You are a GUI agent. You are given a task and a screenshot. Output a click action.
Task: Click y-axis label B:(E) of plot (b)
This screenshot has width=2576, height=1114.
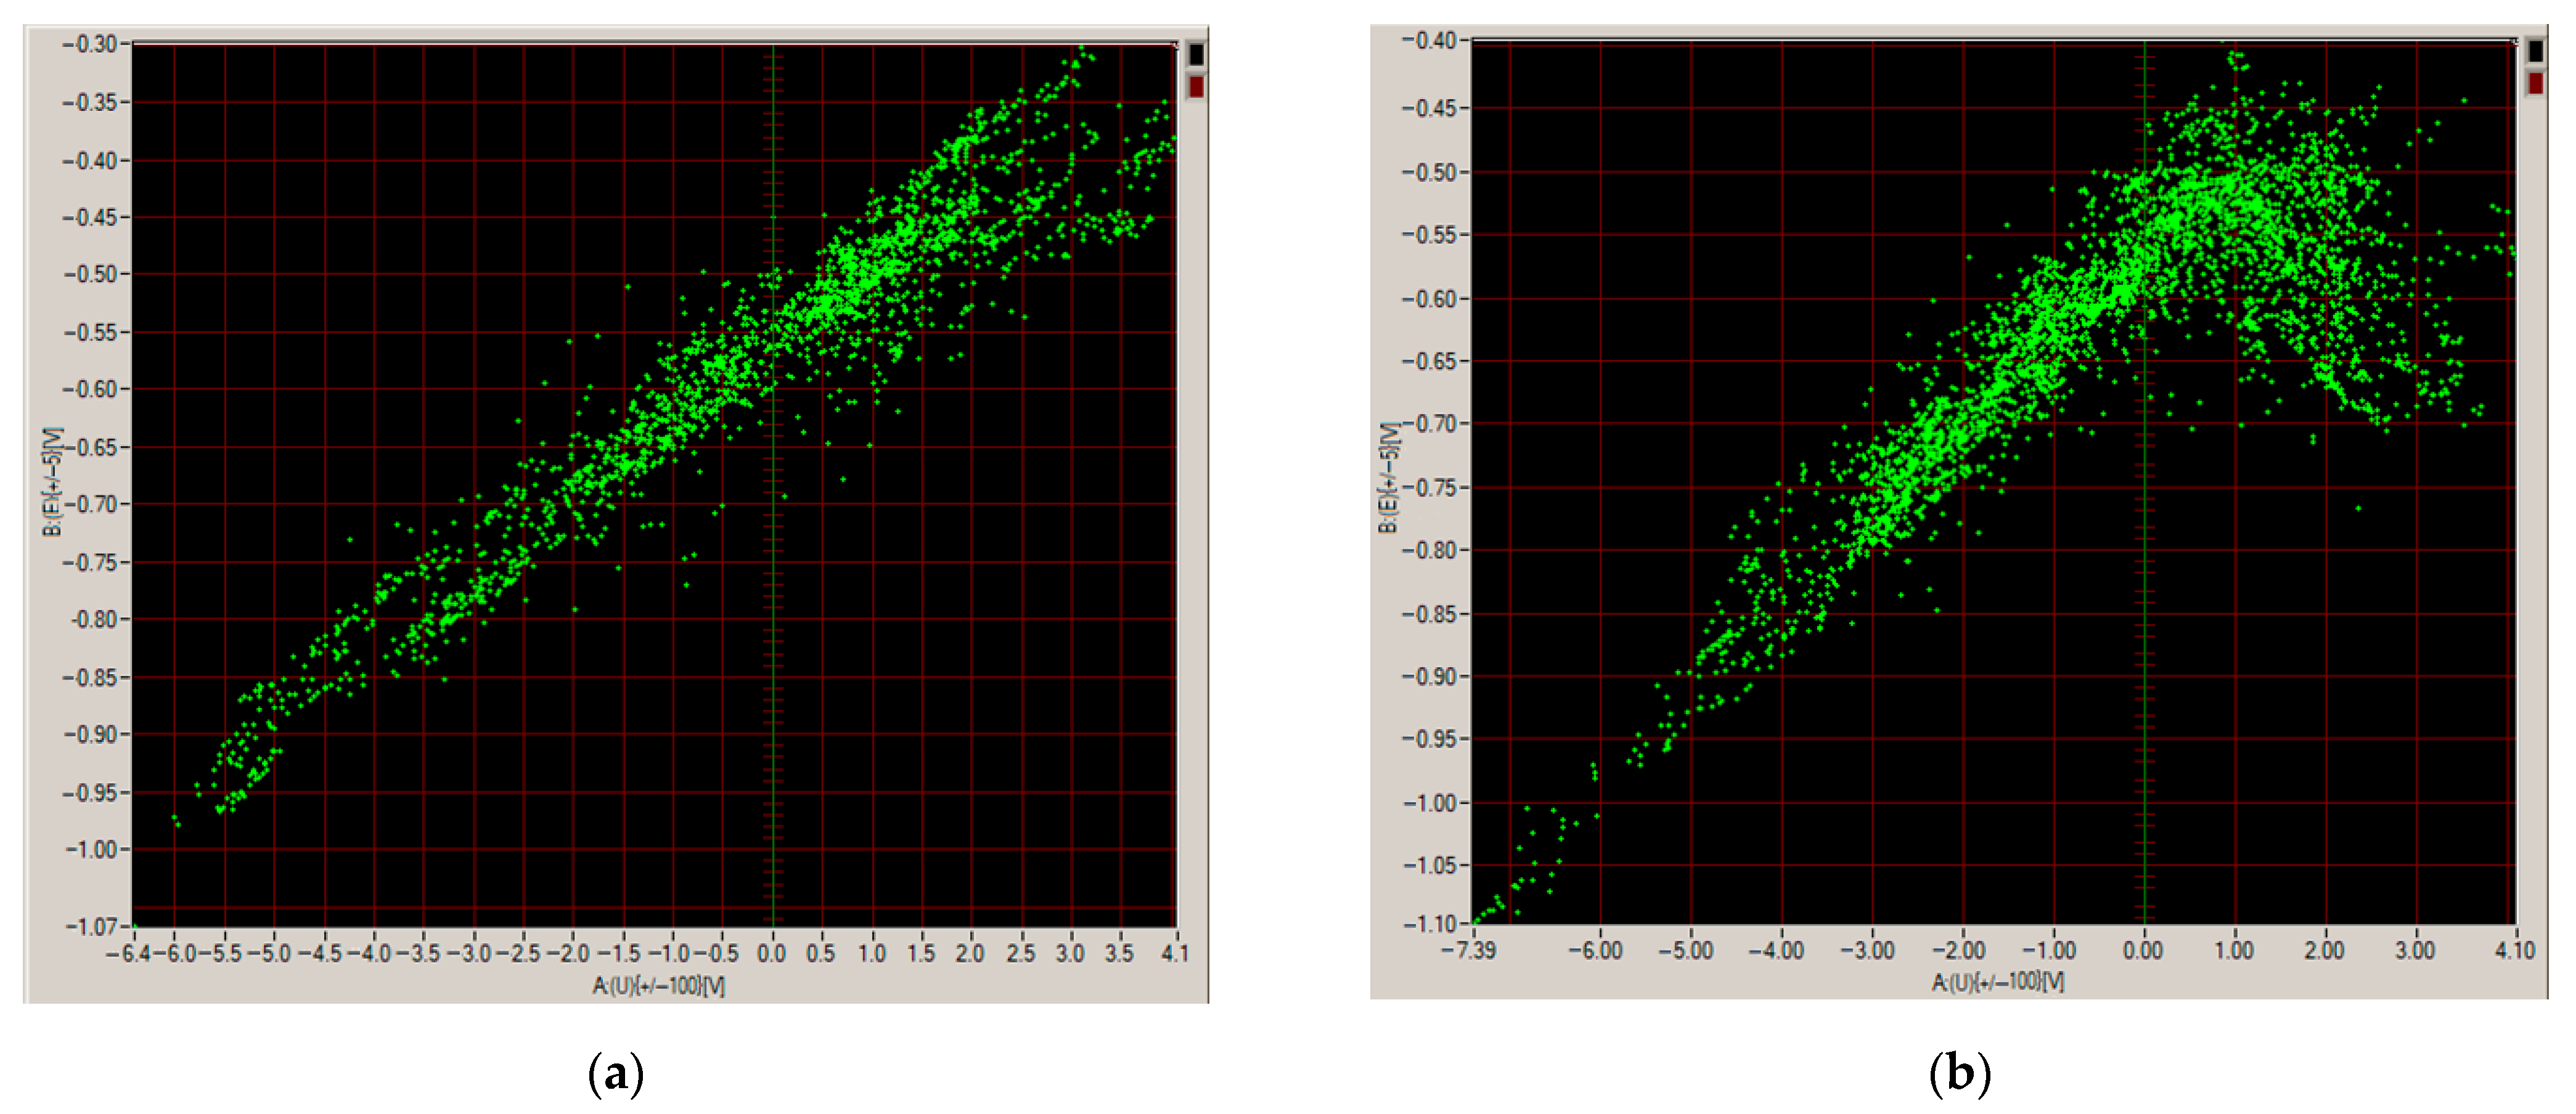pyautogui.click(x=1389, y=477)
